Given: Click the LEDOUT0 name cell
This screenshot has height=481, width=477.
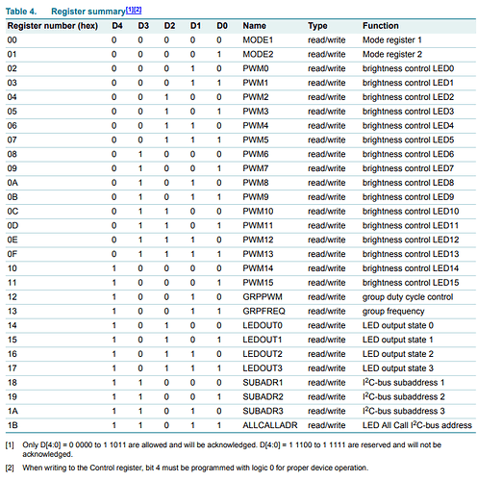Looking at the screenshot, I should point(263,325).
